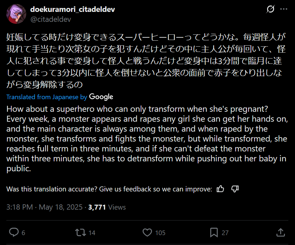Rate translation with thumbs up icon

pos(220,189)
